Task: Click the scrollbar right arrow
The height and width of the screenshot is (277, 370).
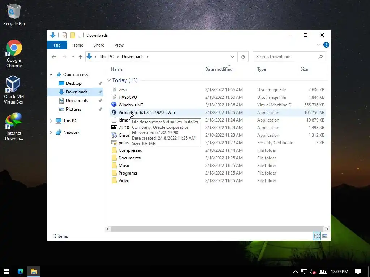Action: click(327, 229)
